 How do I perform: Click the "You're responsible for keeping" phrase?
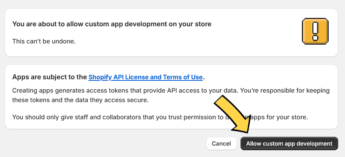(x=285, y=91)
